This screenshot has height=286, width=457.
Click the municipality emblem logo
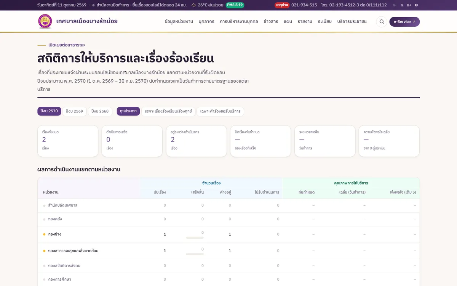pyautogui.click(x=45, y=21)
